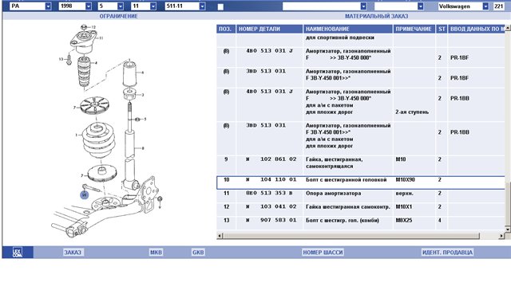The width and height of the screenshot is (511, 306).
Task: Open the Volkswagen brand dropdown
Action: tap(485, 6)
